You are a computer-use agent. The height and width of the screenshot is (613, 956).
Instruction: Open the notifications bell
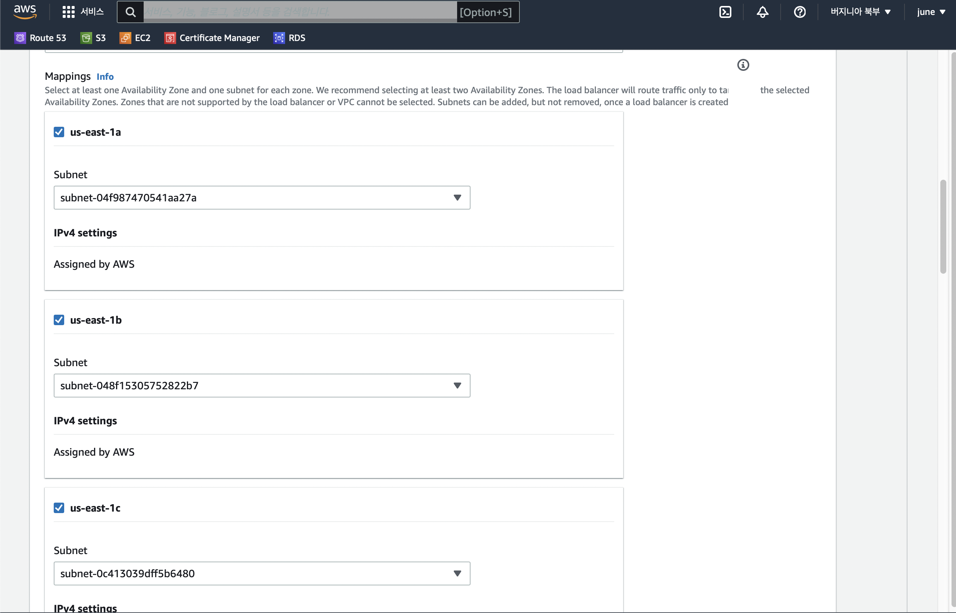762,12
